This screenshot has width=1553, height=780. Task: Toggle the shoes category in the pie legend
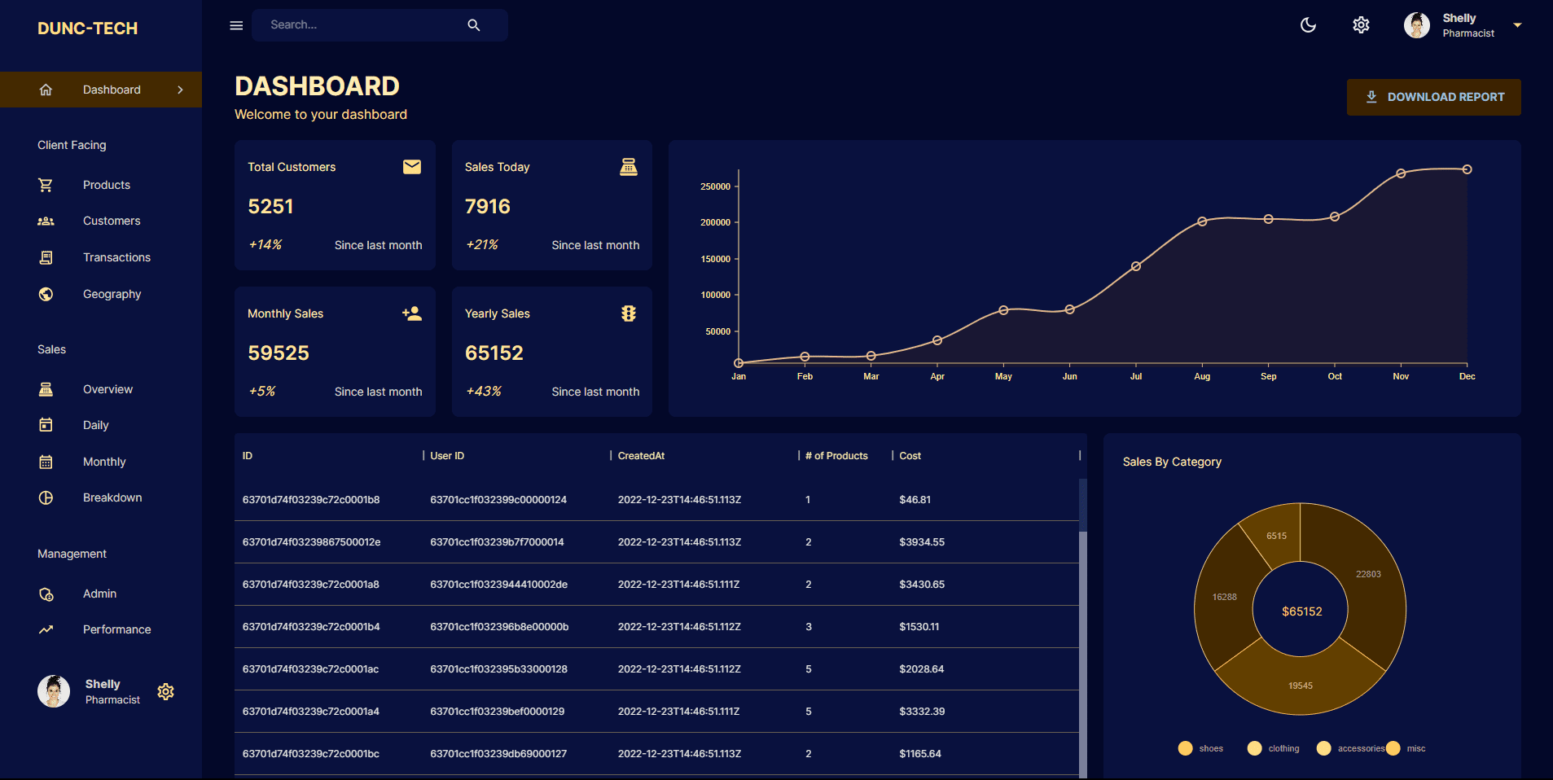pos(1200,748)
